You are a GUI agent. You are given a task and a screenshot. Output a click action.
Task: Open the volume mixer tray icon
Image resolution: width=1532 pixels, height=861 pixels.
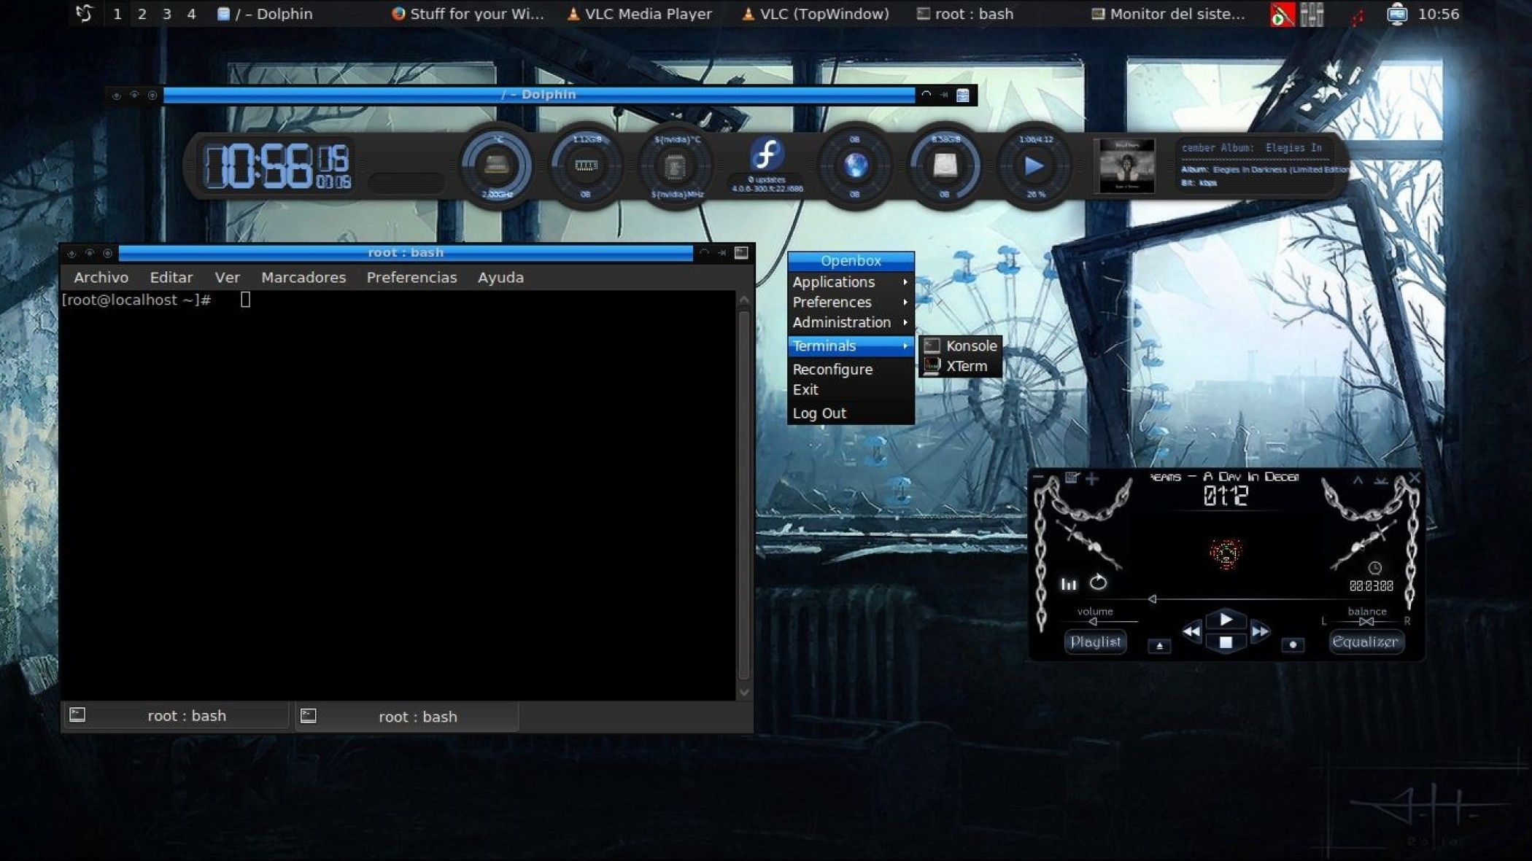click(1312, 14)
